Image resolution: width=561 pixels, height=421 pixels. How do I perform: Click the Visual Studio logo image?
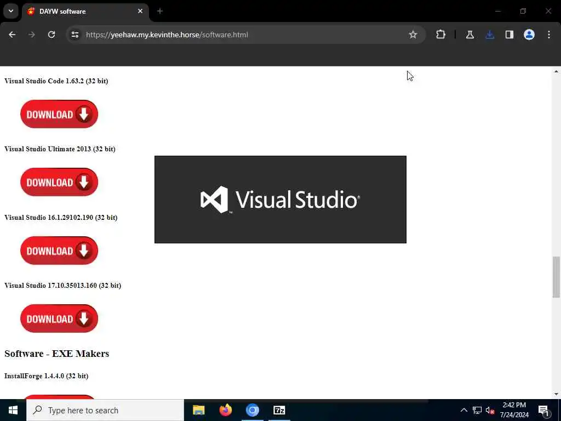click(x=280, y=200)
